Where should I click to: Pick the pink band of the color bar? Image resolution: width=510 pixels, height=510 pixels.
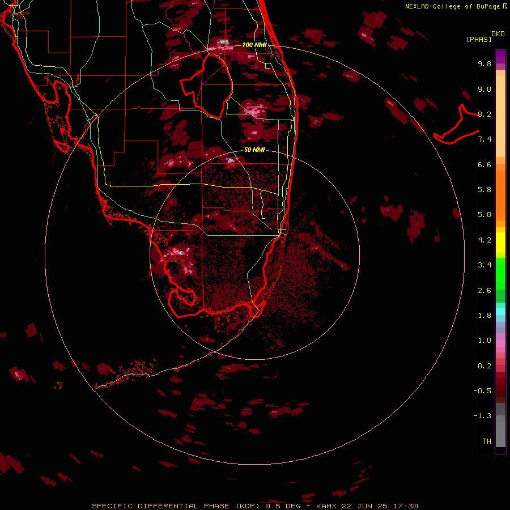(x=500, y=343)
